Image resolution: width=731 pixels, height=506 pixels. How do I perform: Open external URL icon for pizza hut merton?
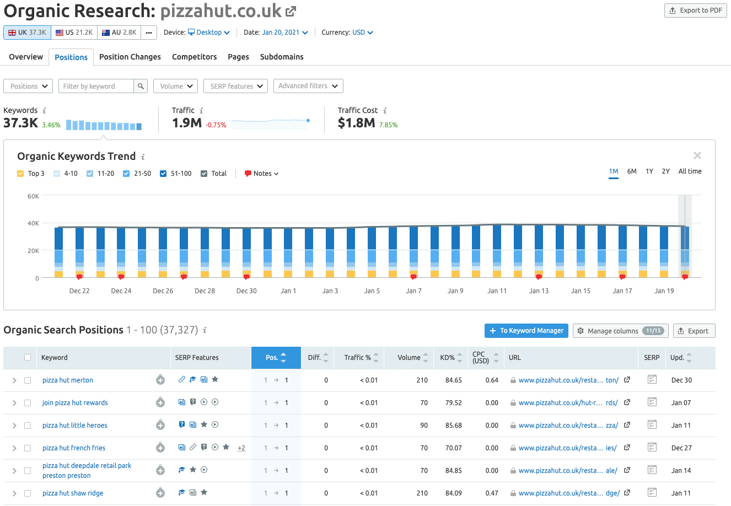[627, 380]
